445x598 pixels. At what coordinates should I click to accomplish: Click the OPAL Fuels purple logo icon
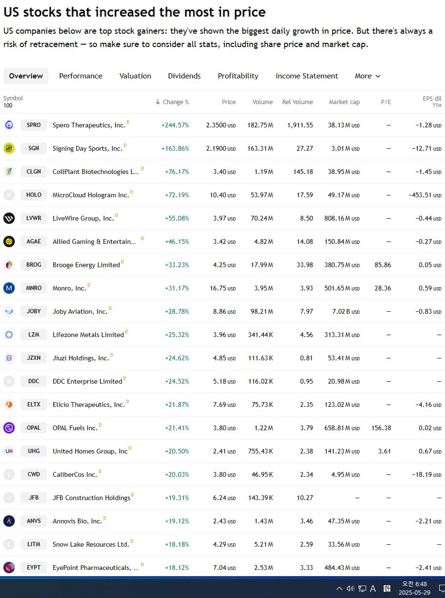coord(9,428)
